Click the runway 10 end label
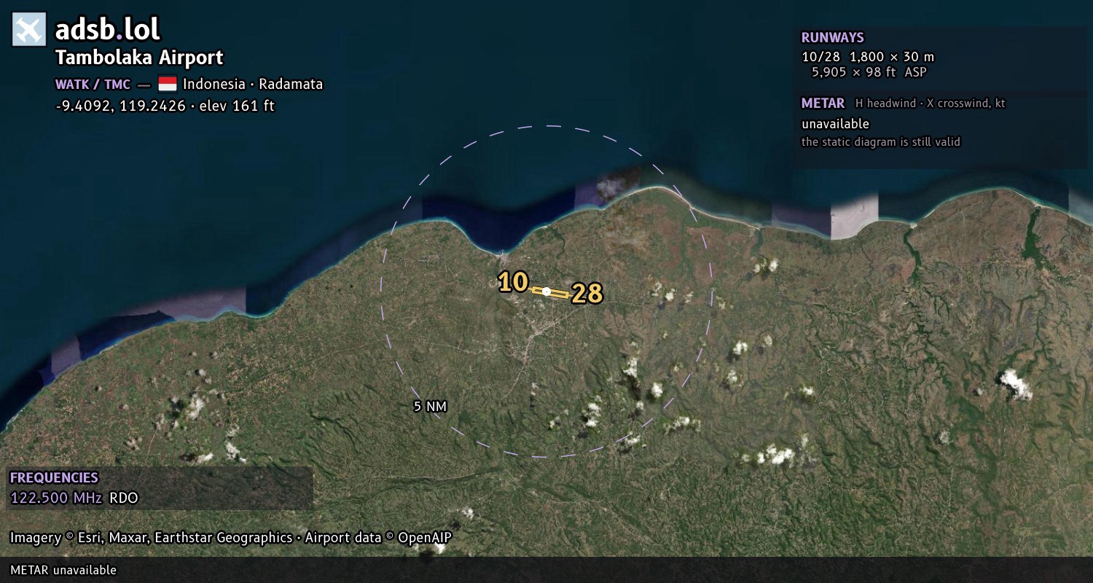The width and height of the screenshot is (1093, 583). (x=513, y=282)
